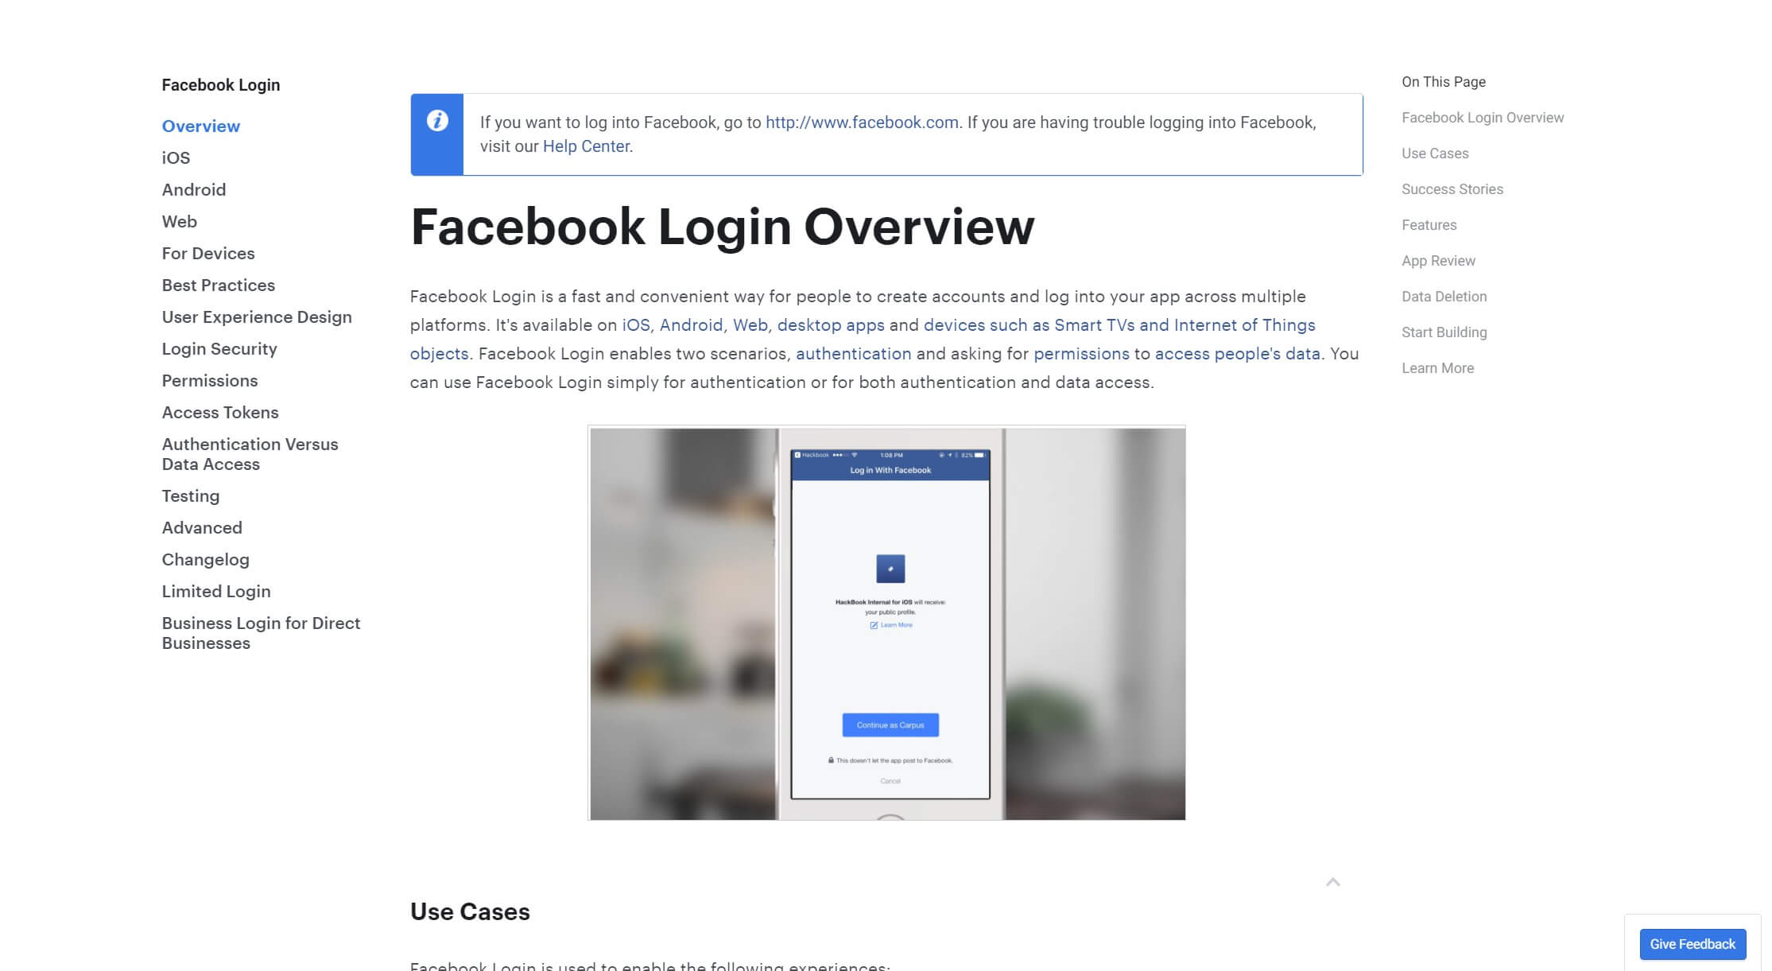Click the Features link in right-side panel
Image resolution: width=1772 pixels, height=971 pixels.
pos(1429,225)
